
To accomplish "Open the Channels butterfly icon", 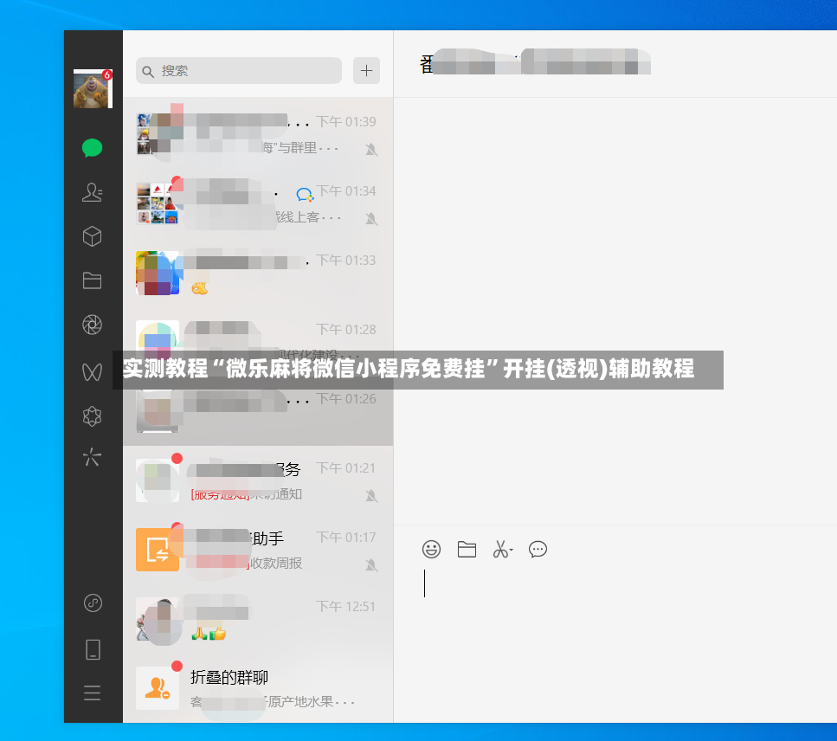I will click(x=93, y=371).
